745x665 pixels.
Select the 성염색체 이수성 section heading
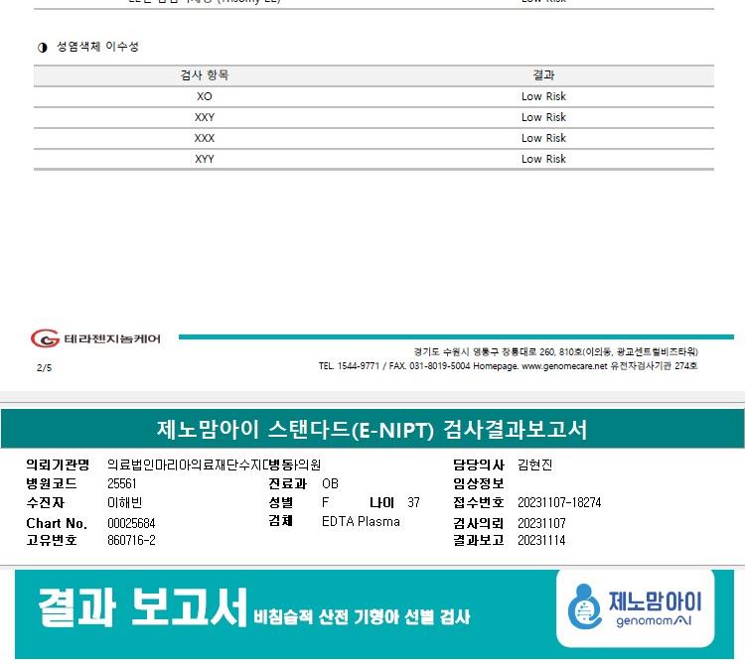[x=98, y=47]
